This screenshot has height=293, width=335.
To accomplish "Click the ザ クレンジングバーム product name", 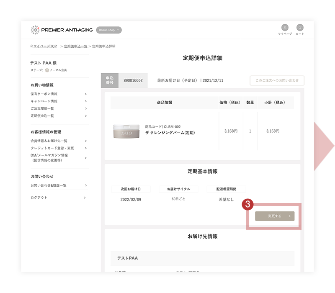I will [x=170, y=133].
